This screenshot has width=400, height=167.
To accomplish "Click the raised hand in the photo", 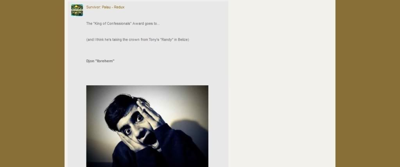I will pyautogui.click(x=151, y=112).
